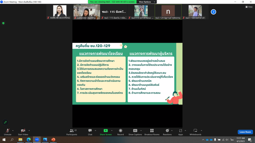Open the Reactions menu
The height and width of the screenshot is (143, 255).
167,132
